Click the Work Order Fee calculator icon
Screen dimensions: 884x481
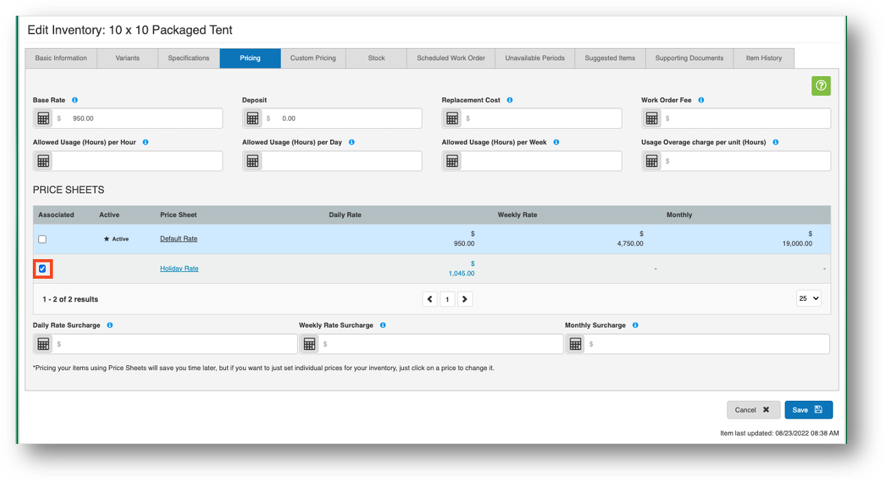pos(652,119)
